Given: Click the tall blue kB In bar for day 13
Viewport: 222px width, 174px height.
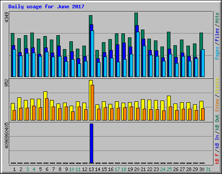Looking at the screenshot, I should (x=91, y=144).
